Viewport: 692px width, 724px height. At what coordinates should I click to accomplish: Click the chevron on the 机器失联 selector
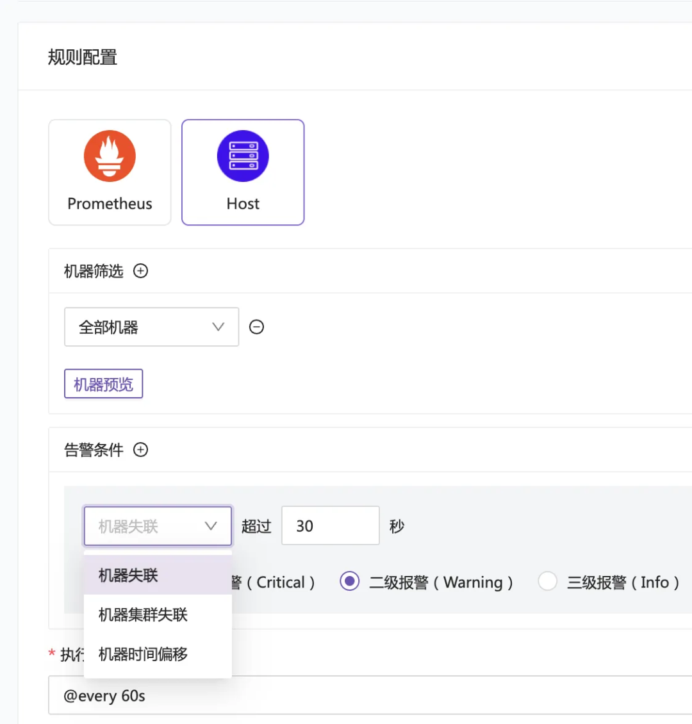(x=211, y=525)
